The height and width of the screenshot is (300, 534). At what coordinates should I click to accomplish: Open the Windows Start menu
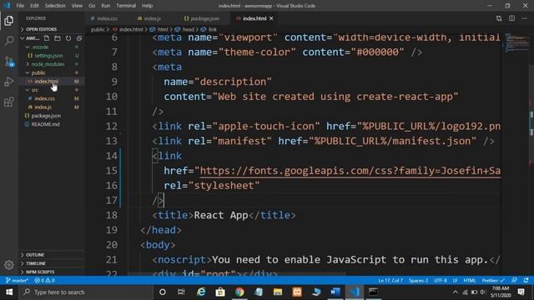(9, 292)
